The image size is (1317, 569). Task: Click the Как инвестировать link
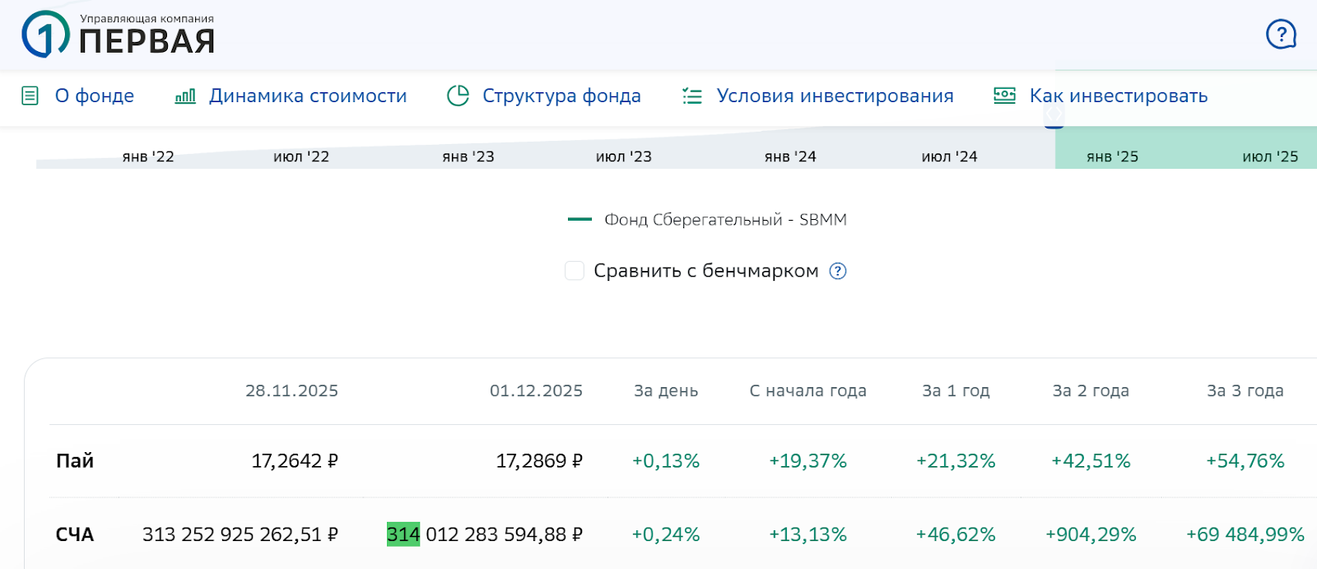tap(1117, 96)
